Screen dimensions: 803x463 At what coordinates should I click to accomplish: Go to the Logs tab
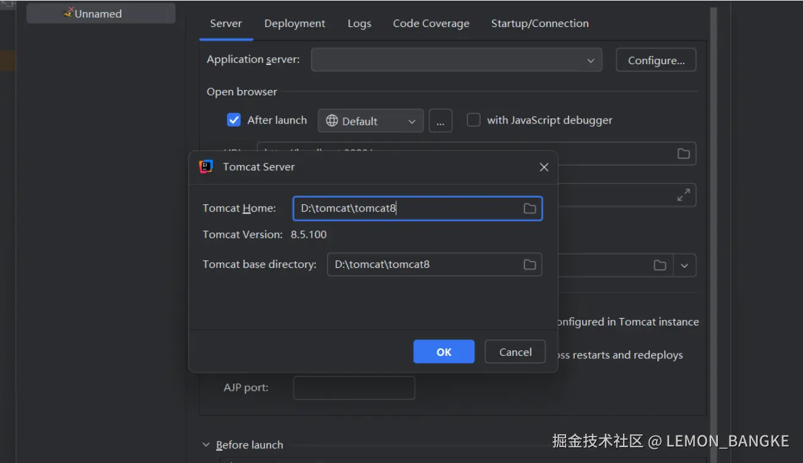359,23
